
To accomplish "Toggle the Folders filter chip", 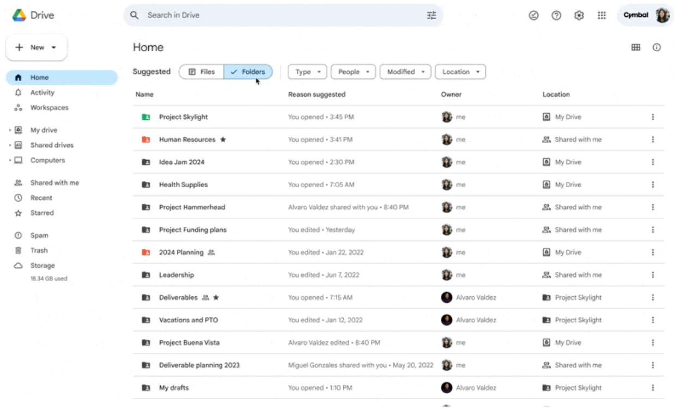I will 248,71.
